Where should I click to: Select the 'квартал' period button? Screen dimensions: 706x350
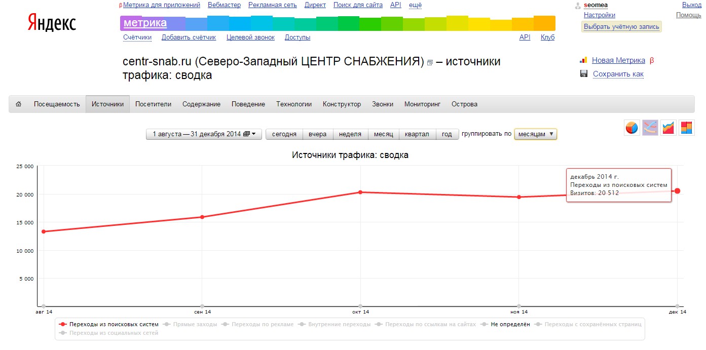pos(417,134)
